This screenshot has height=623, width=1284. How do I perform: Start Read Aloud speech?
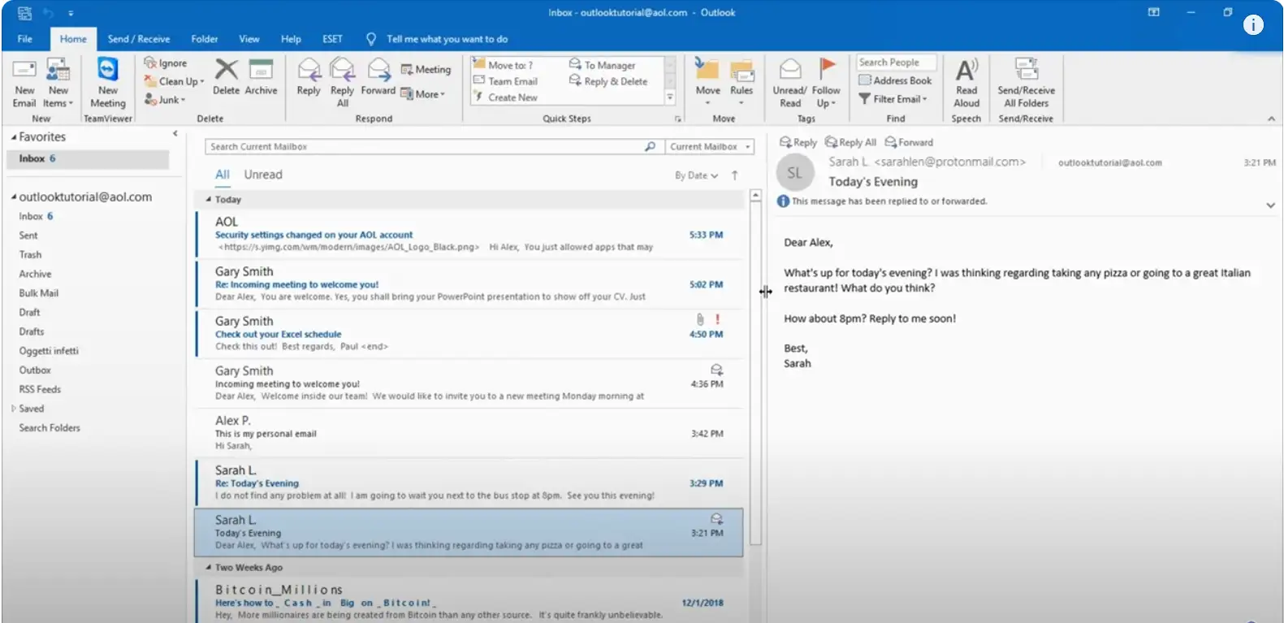coord(966,82)
